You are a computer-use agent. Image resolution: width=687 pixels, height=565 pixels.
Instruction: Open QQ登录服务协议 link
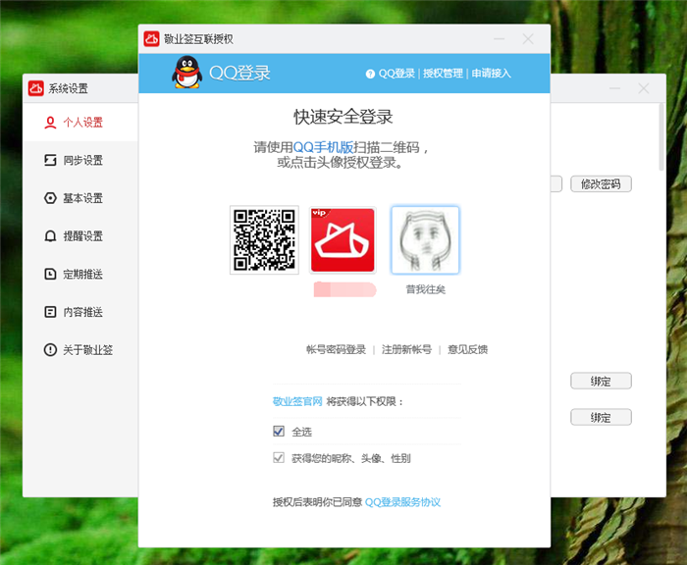(402, 502)
